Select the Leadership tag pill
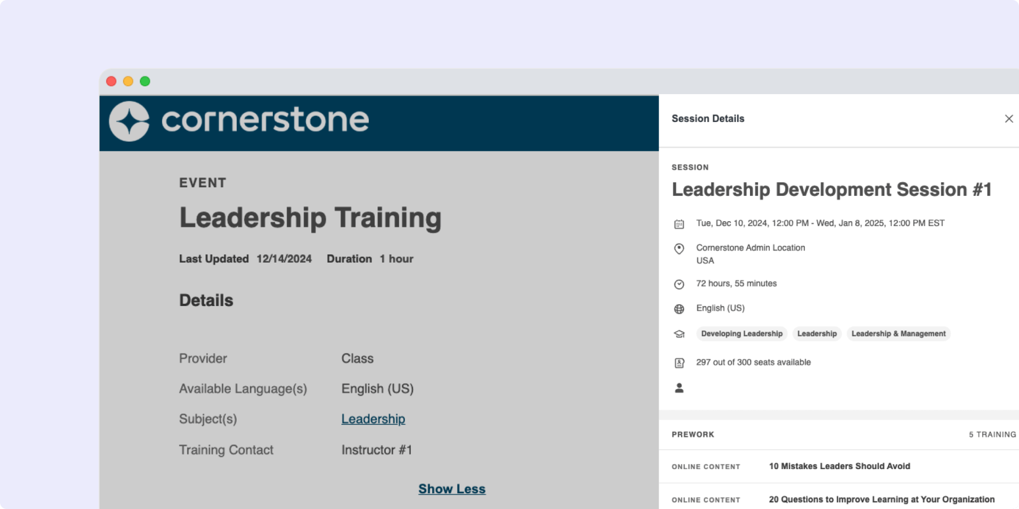1019x509 pixels. pyautogui.click(x=817, y=333)
